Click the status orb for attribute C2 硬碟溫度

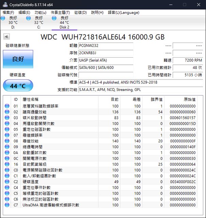(7, 182)
